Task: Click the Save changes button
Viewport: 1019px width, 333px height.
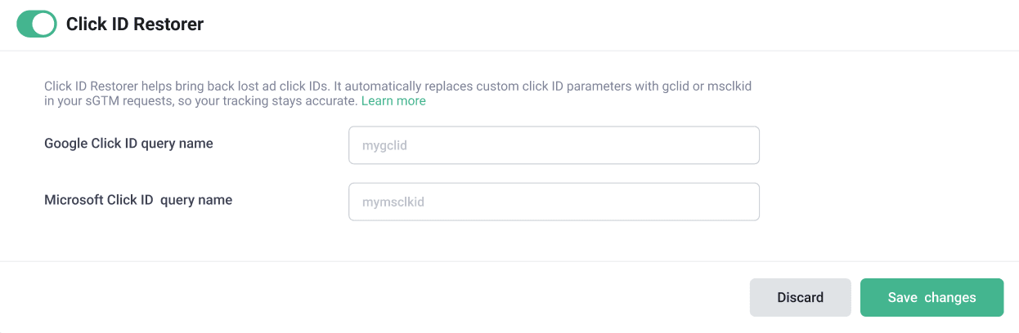Action: point(931,297)
